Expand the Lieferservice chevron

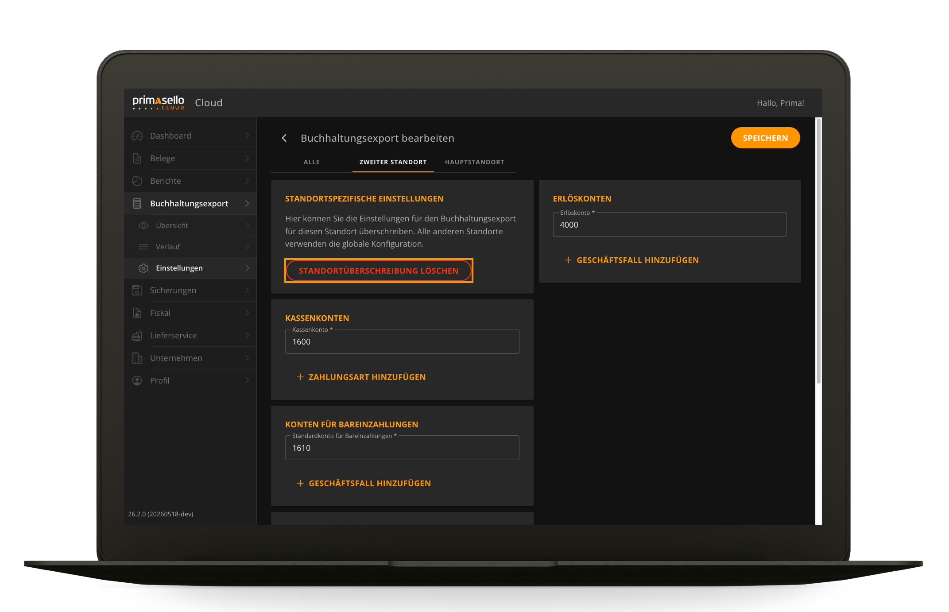point(247,336)
